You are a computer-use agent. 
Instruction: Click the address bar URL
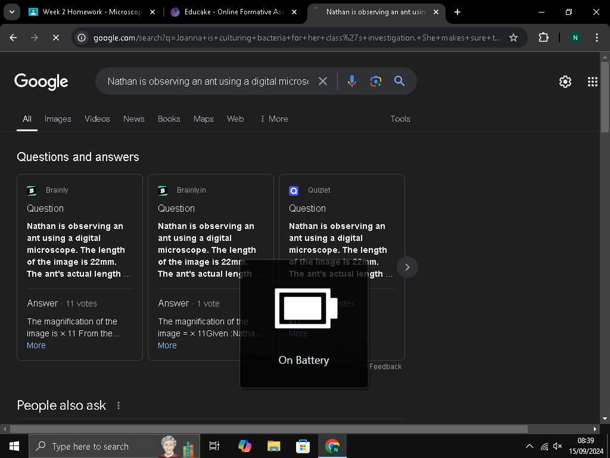coord(297,38)
